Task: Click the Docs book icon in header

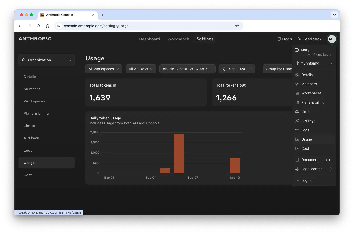Action: (x=279, y=39)
